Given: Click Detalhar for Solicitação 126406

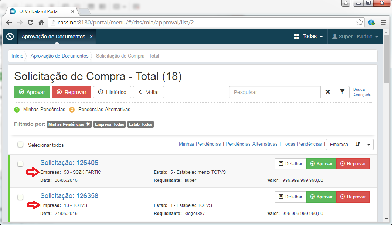Looking at the screenshot, I should 290,163.
